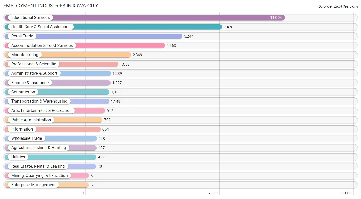
Task: Select the 1,239 Administrative value
Action: coord(117,73)
